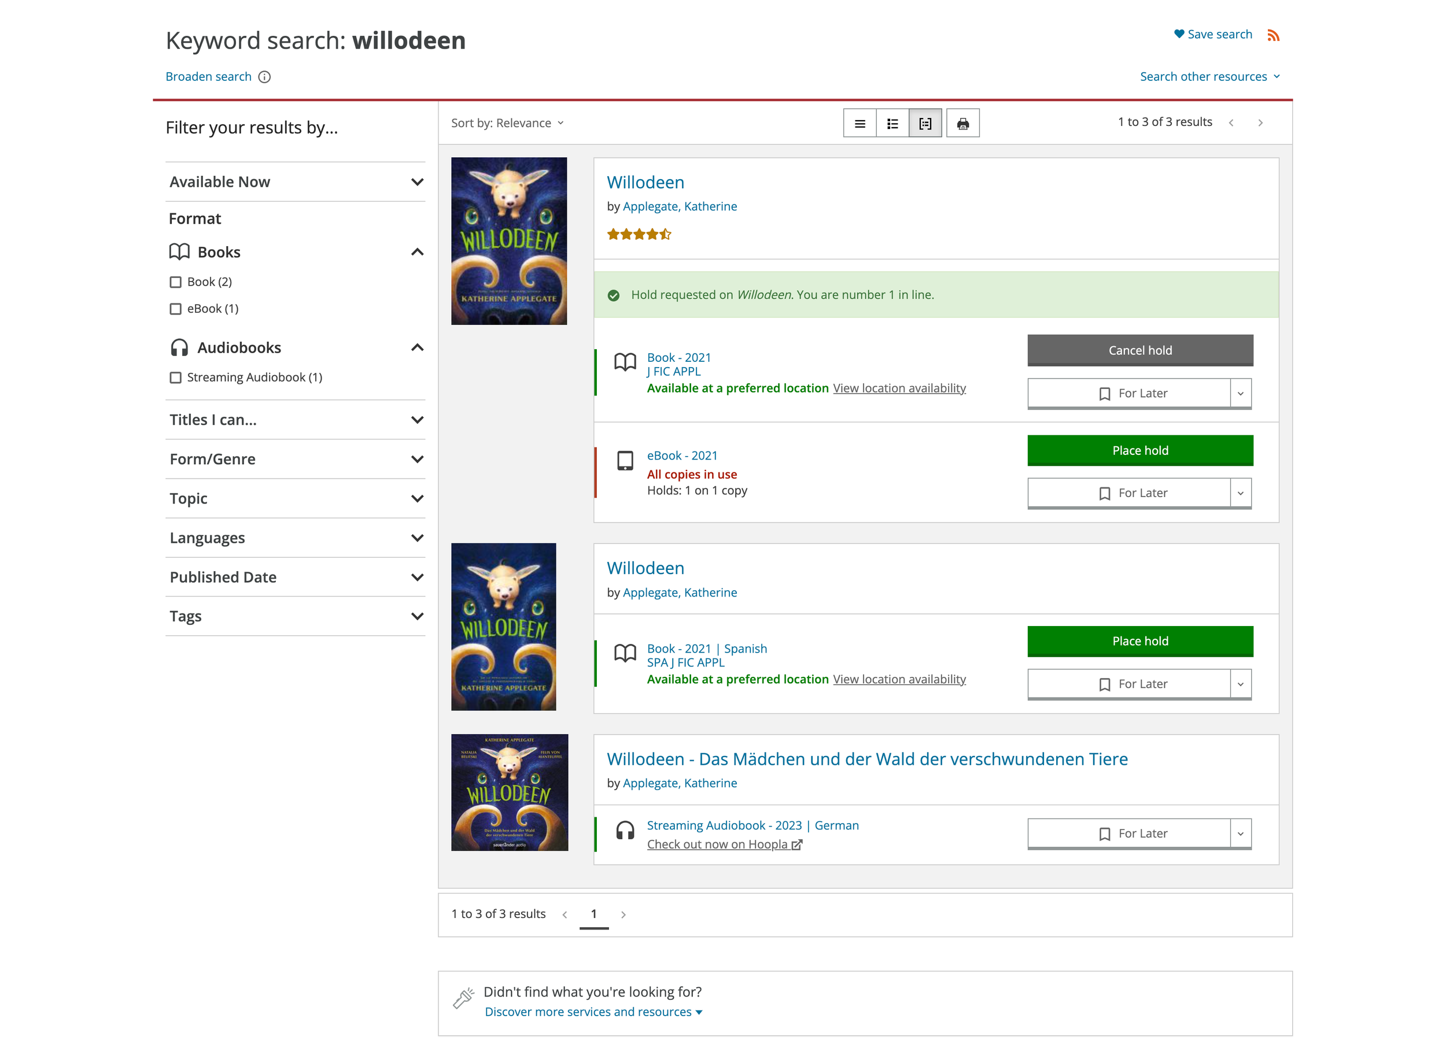The image size is (1446, 1041).
Task: Cancel hold on the Willodeen book
Action: [1139, 350]
